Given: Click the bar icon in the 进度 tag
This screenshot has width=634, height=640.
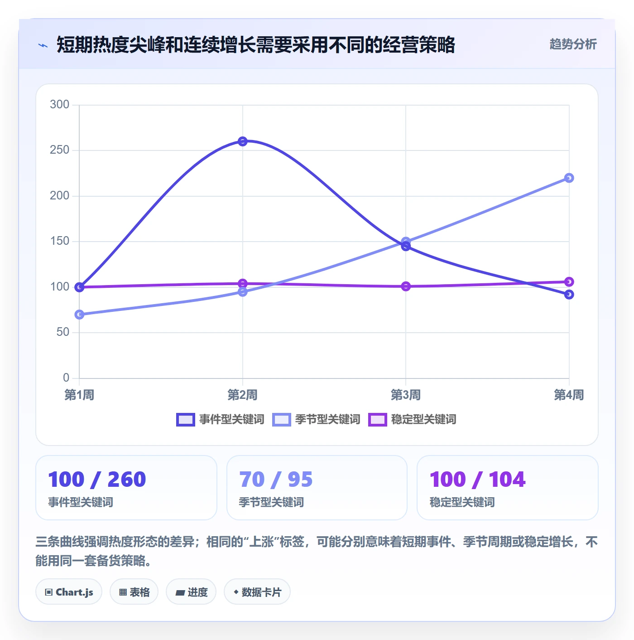Looking at the screenshot, I should click(180, 592).
